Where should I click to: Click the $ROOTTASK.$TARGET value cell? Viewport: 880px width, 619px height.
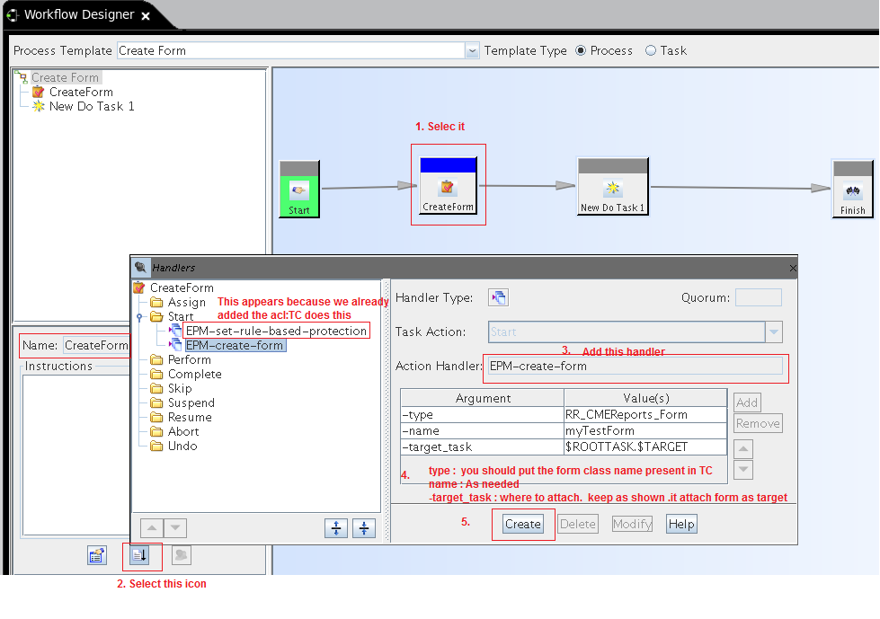[645, 447]
